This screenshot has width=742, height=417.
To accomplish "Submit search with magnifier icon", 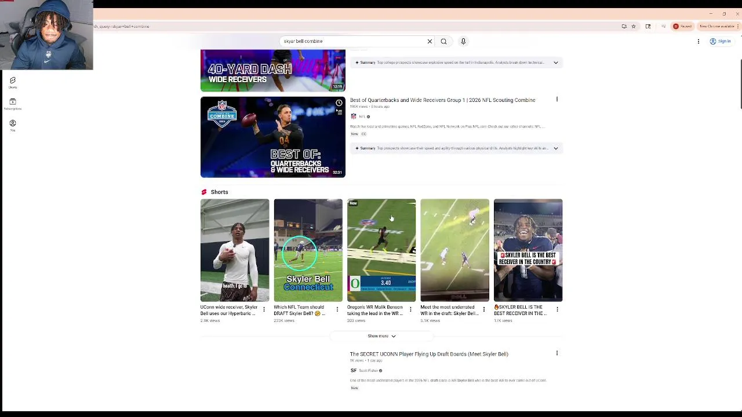I will (x=443, y=41).
